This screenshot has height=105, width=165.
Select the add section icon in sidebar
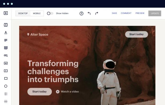click(x=6, y=25)
